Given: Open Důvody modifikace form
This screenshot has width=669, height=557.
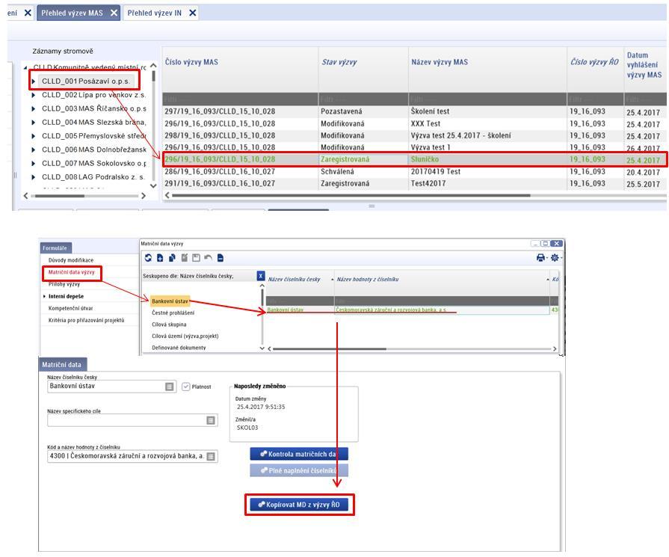Looking at the screenshot, I should (71, 260).
